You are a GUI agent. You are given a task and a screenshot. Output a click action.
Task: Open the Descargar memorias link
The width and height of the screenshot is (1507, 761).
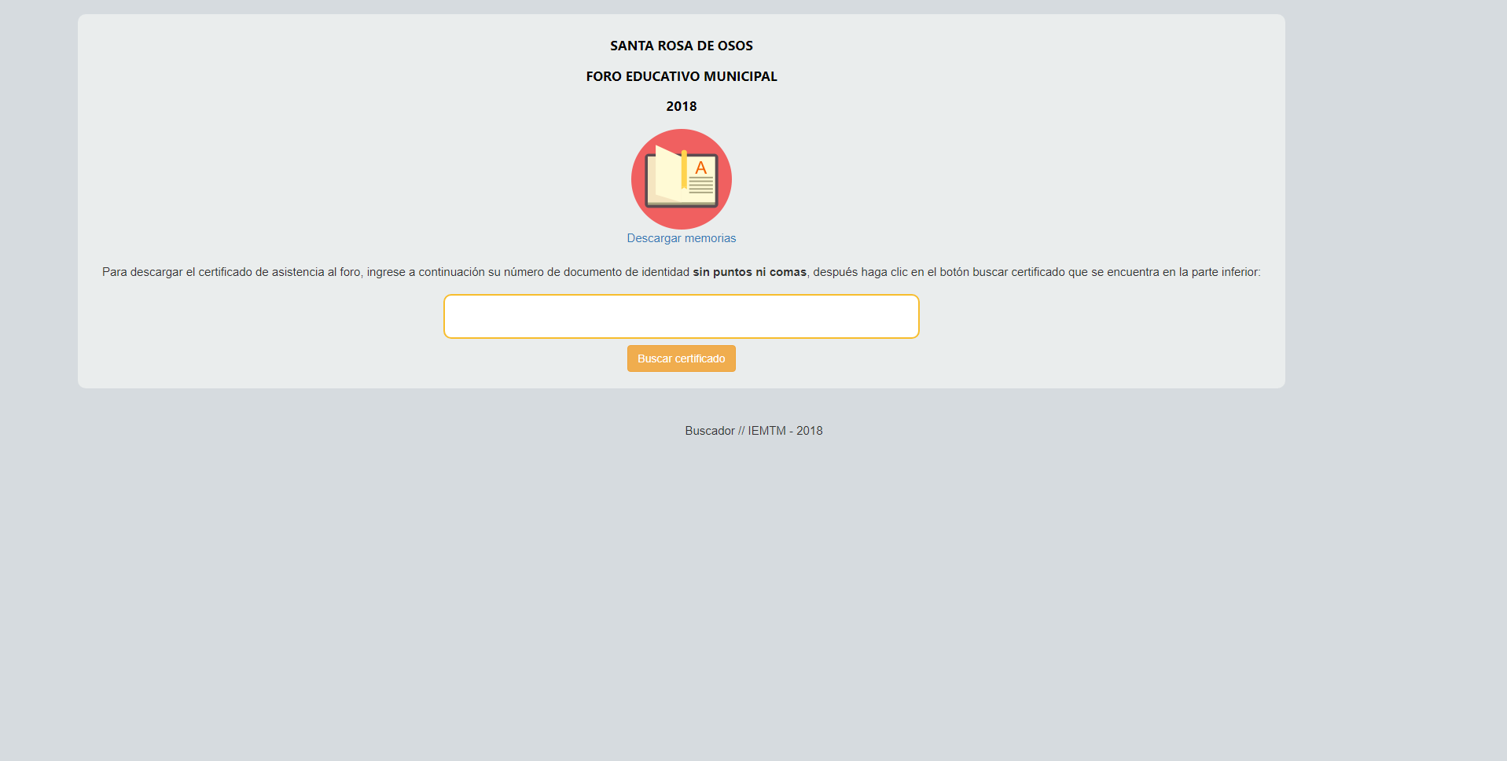pyautogui.click(x=681, y=238)
